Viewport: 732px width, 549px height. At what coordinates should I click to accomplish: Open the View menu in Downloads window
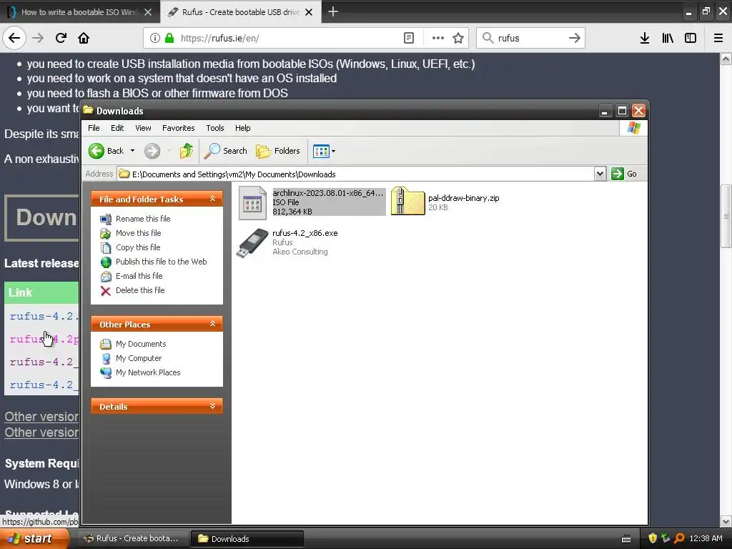[x=143, y=128]
